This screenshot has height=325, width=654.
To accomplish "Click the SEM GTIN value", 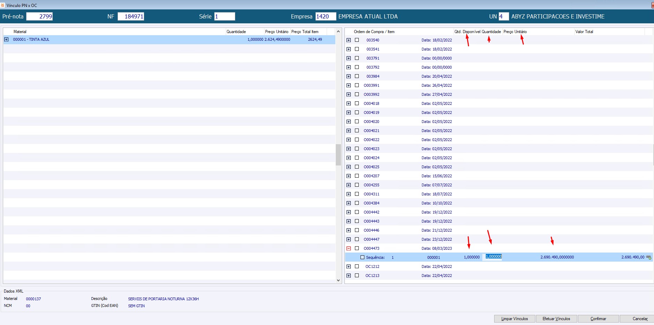I will click(136, 306).
